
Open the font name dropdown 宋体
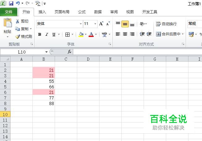coord(81,24)
